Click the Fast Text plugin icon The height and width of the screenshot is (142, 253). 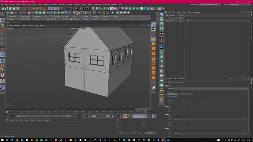click(161, 99)
